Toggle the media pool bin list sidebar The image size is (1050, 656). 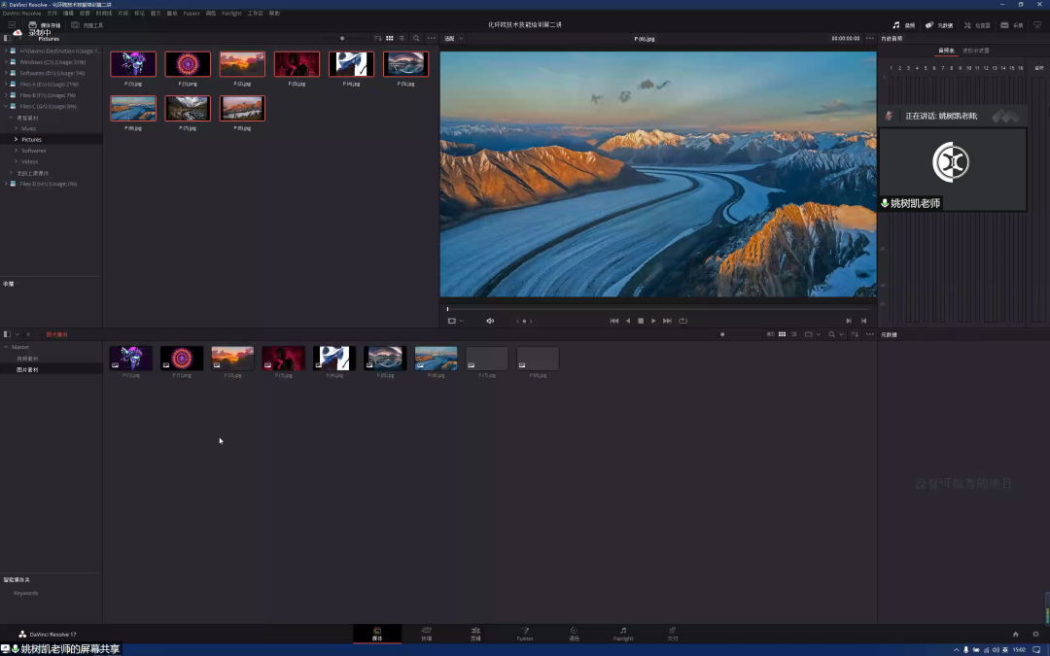tap(7, 334)
